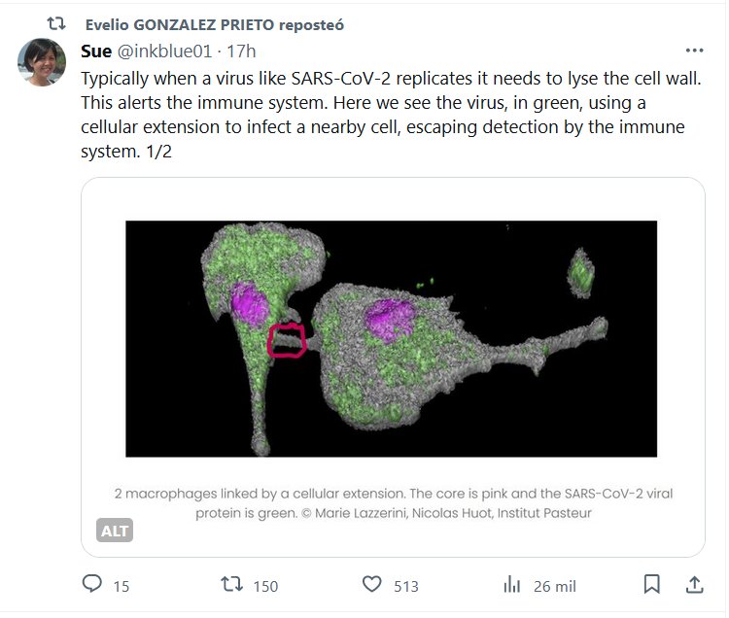Open the macrophage microscopy image
This screenshot has height=618, width=729.
click(391, 338)
